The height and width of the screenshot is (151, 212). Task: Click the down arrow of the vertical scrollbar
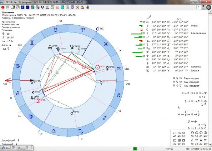pos(210,145)
